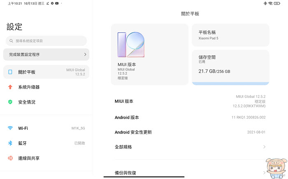Tap the status bar time 上午10:21
Image resolution: width=288 pixels, height=179 pixels.
point(15,3)
